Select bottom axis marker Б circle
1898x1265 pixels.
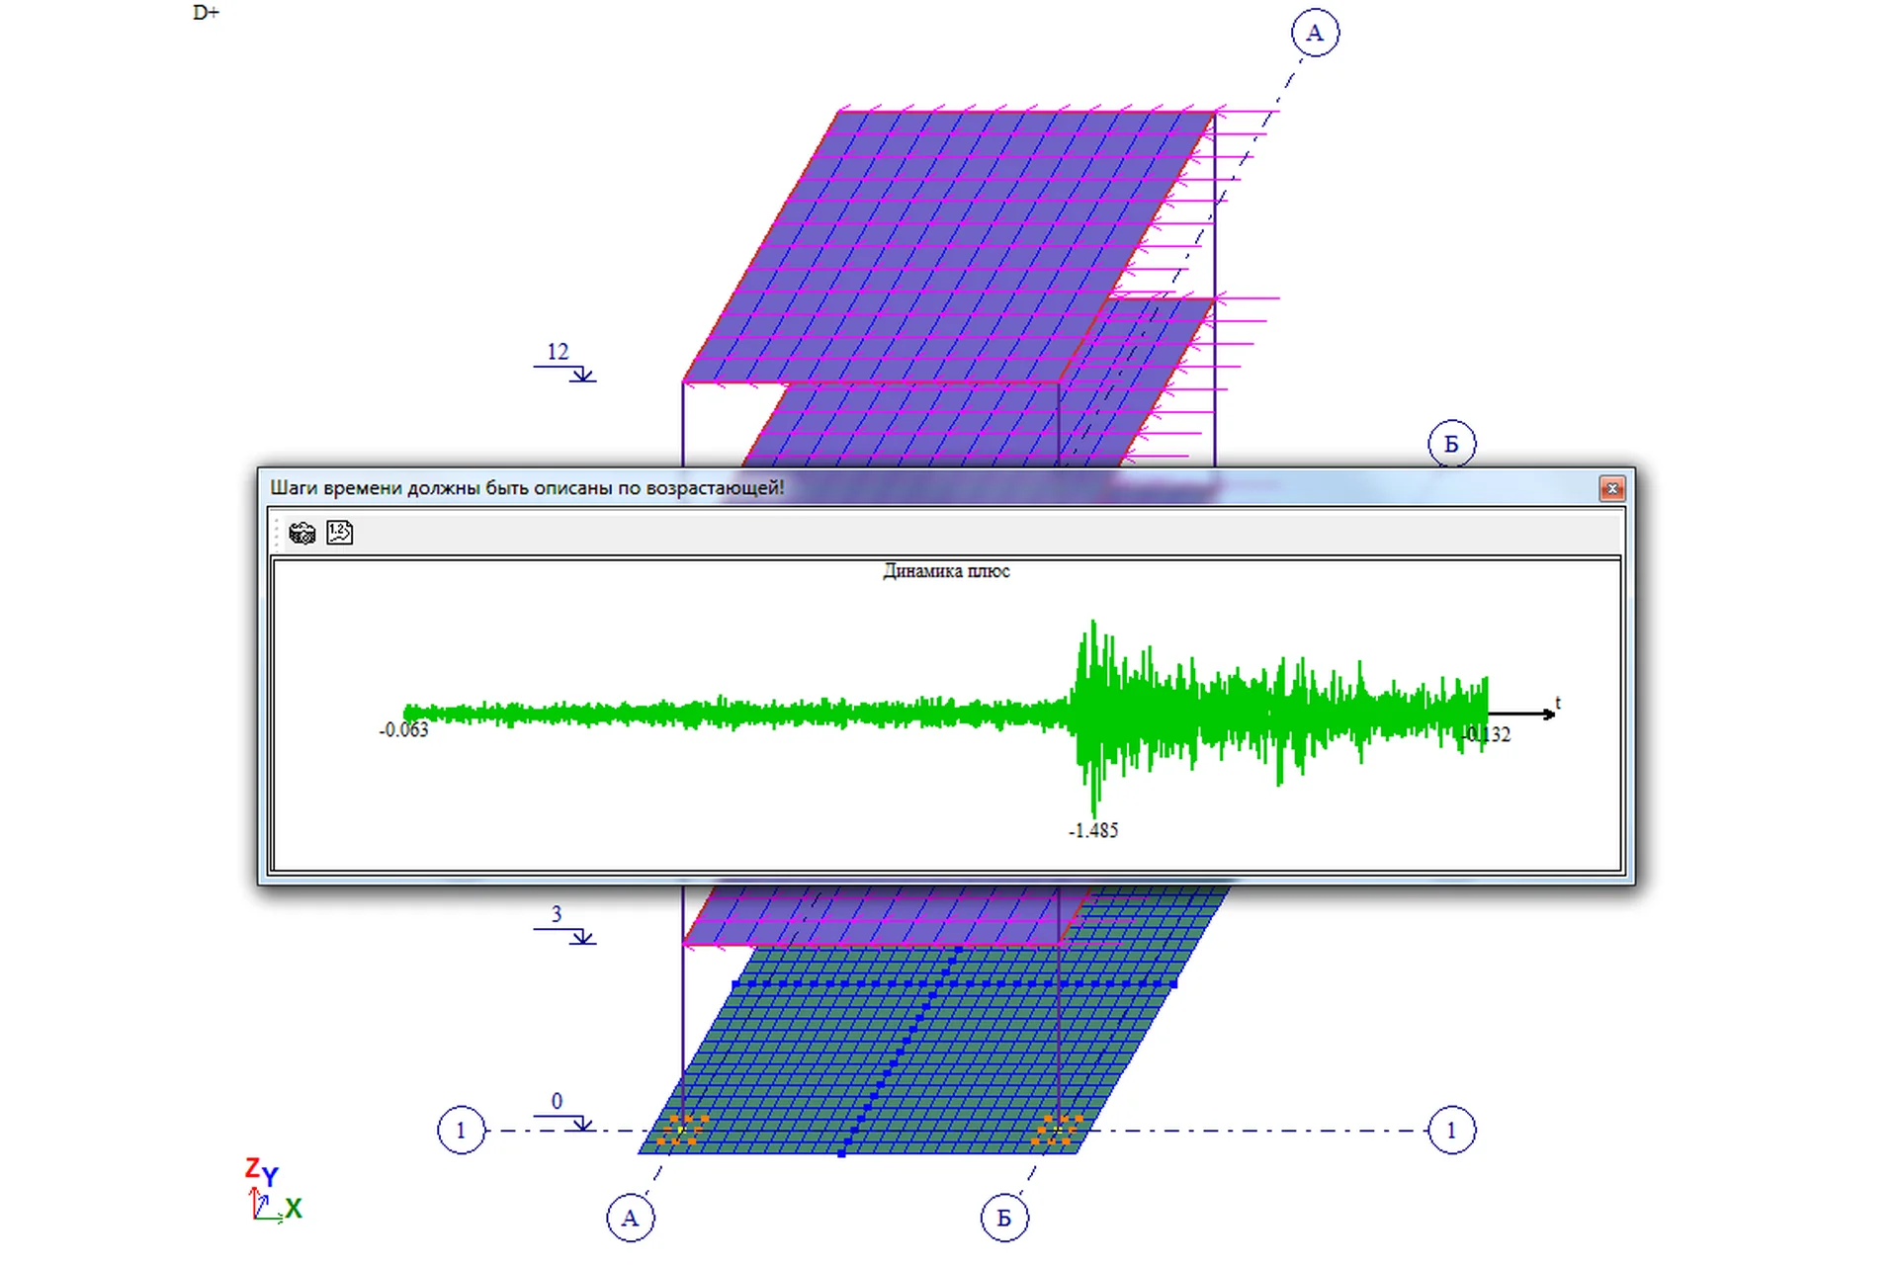pyautogui.click(x=1004, y=1218)
